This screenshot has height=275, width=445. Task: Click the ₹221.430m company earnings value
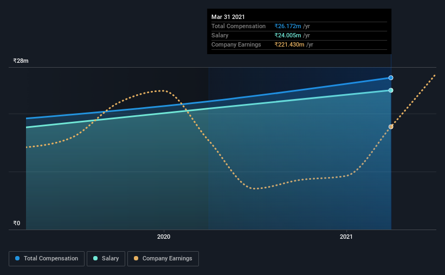[x=289, y=44]
